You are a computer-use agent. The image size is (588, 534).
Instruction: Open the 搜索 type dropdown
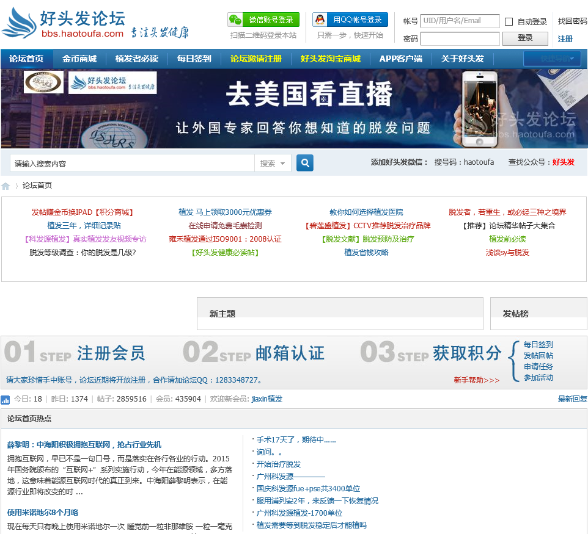(273, 164)
